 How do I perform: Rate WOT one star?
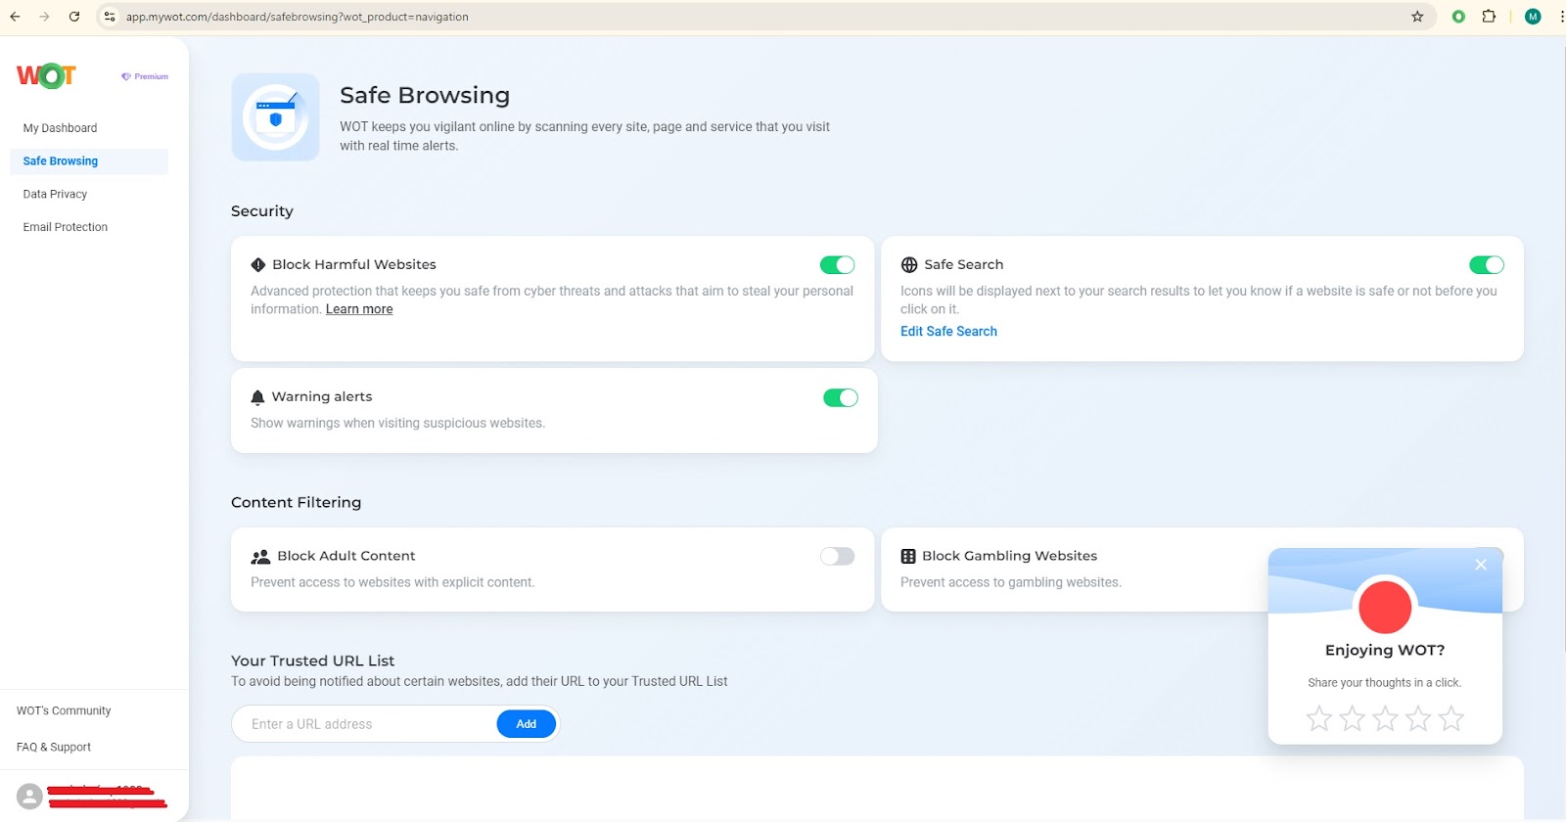tap(1319, 719)
